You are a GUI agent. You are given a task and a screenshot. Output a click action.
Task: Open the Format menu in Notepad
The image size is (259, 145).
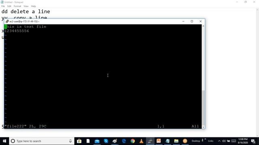[x=17, y=6]
